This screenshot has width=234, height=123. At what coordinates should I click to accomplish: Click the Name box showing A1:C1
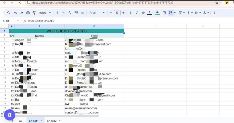point(11,21)
